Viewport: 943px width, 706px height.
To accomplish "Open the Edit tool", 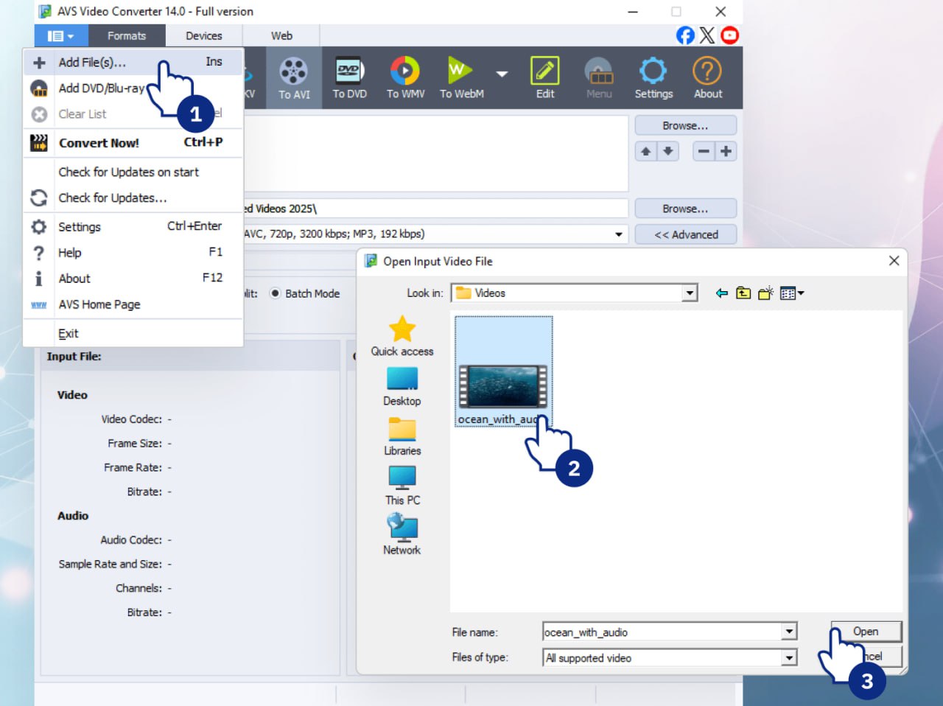I will (544, 77).
